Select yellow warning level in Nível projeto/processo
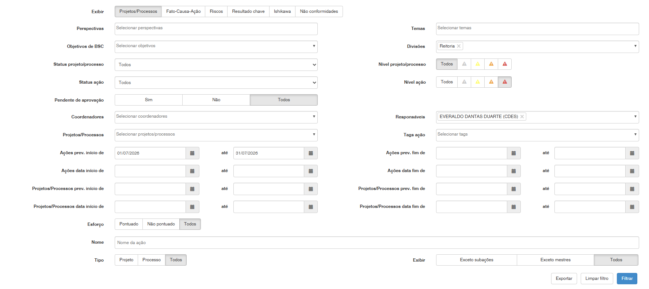649x289 pixels. click(478, 64)
